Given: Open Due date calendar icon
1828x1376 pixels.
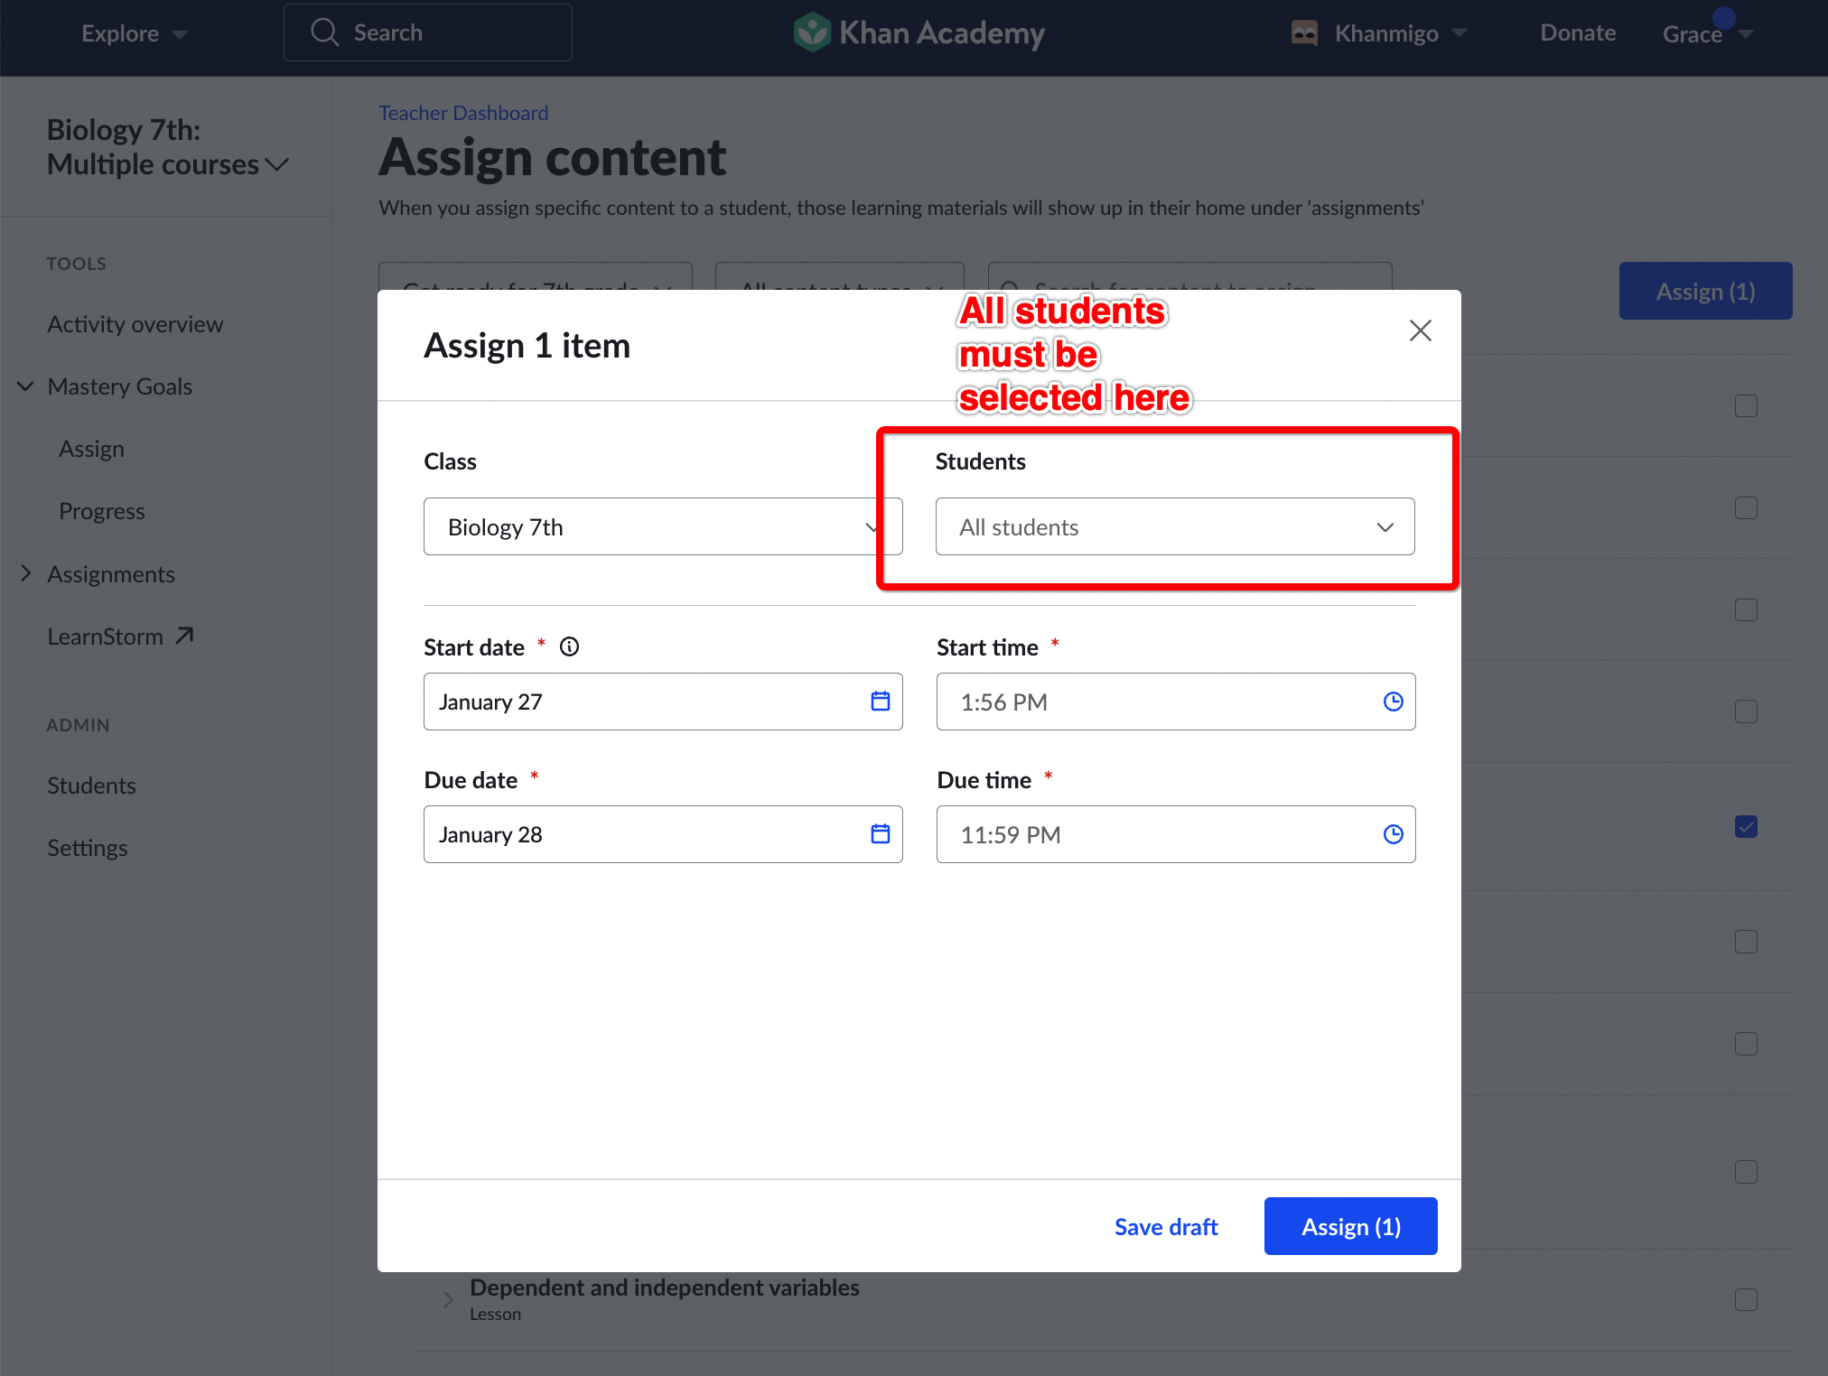Looking at the screenshot, I should (x=881, y=834).
